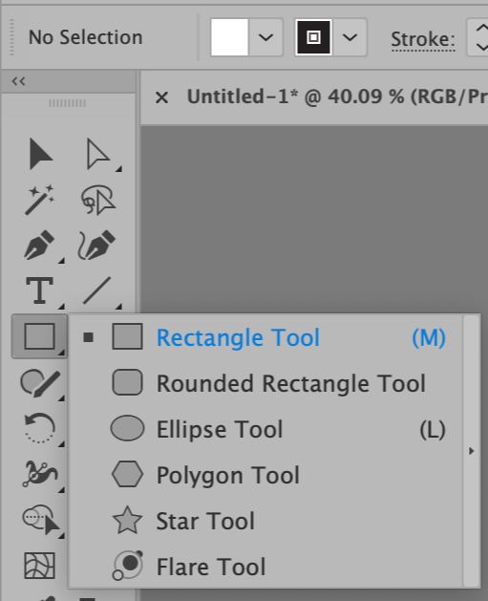Close the Untitled-1 document tab

[x=161, y=97]
